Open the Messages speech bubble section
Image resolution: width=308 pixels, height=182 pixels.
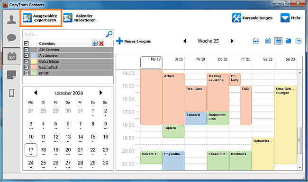[x=11, y=37]
